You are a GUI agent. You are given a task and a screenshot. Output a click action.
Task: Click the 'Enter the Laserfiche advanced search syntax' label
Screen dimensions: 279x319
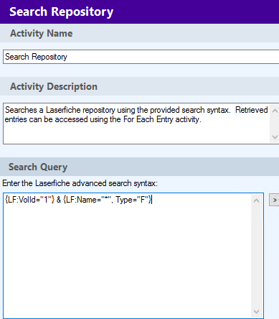(80, 183)
